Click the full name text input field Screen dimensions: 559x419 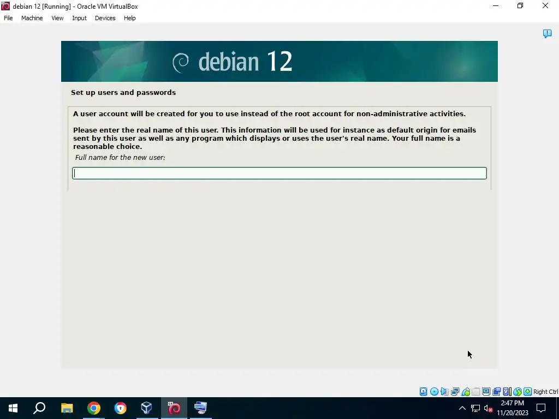[x=279, y=173]
